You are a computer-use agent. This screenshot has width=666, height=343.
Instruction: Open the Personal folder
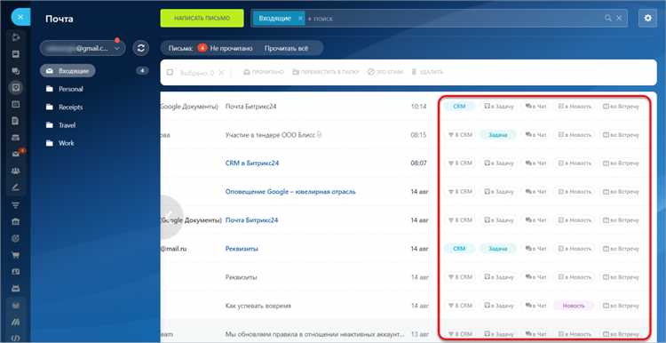(70, 89)
